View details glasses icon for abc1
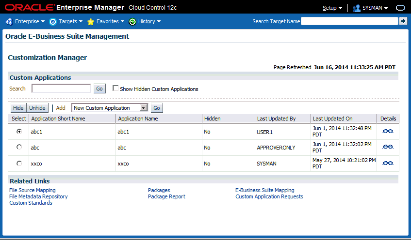Viewport: 411px width, 240px height. coord(388,131)
